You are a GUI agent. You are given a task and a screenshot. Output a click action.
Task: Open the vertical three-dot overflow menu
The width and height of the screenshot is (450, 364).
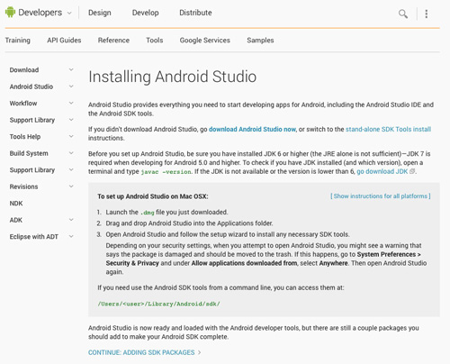pyautogui.click(x=427, y=14)
